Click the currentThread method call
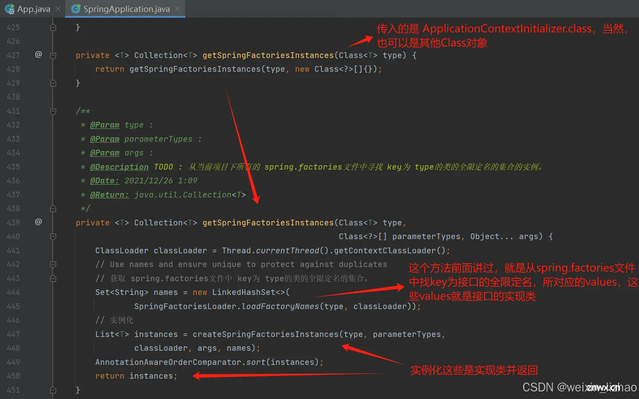 pos(287,251)
